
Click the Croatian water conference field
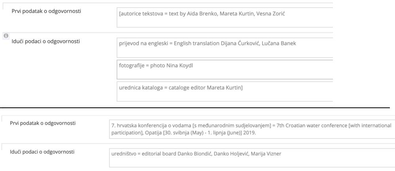[251, 129]
